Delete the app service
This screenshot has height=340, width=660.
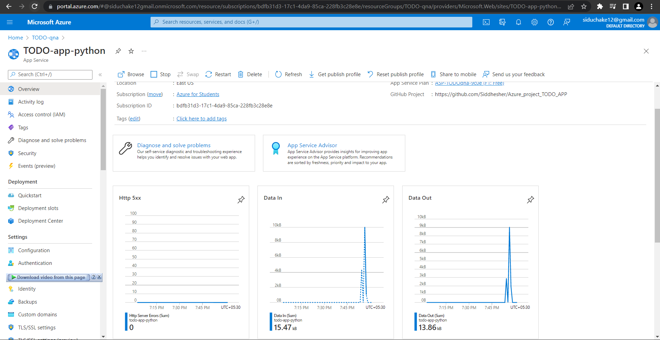pos(250,74)
